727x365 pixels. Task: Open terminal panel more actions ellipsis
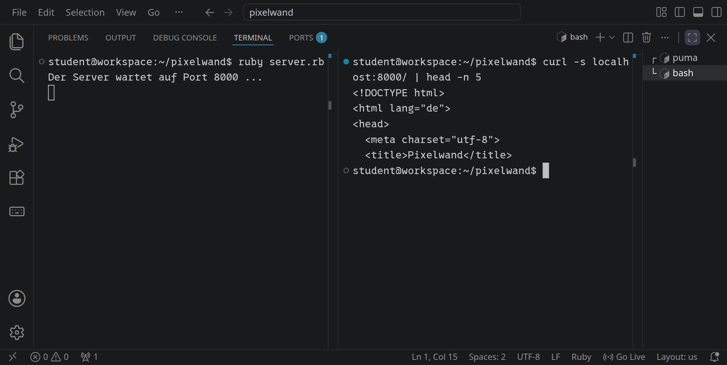click(665, 37)
